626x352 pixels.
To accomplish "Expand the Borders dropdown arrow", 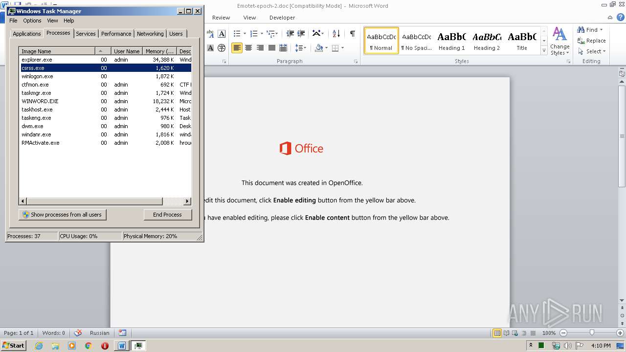I will pyautogui.click(x=342, y=47).
